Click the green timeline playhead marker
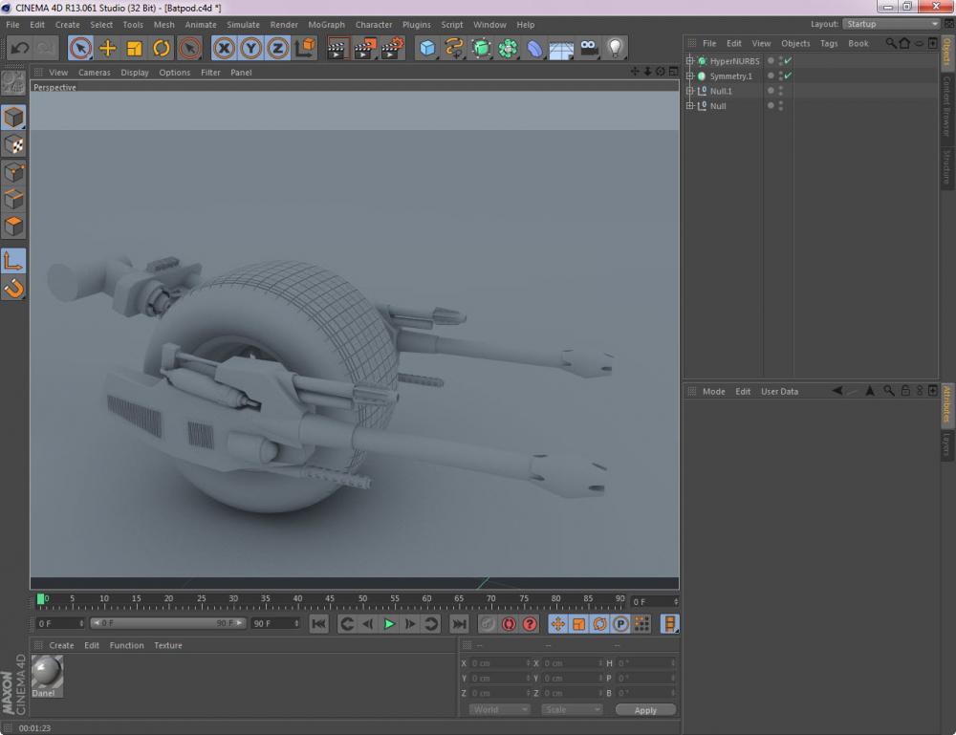Image resolution: width=956 pixels, height=735 pixels. pos(41,599)
